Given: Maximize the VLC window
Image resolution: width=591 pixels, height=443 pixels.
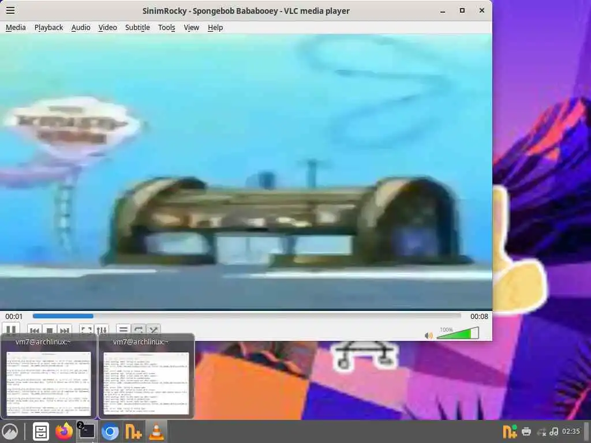Looking at the screenshot, I should coord(462,10).
